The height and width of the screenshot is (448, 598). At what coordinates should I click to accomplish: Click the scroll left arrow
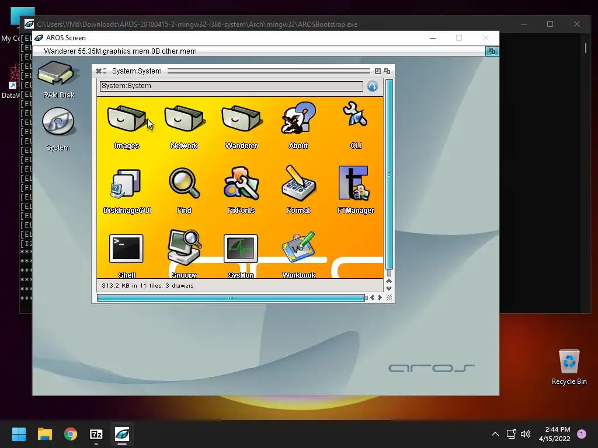pyautogui.click(x=372, y=298)
